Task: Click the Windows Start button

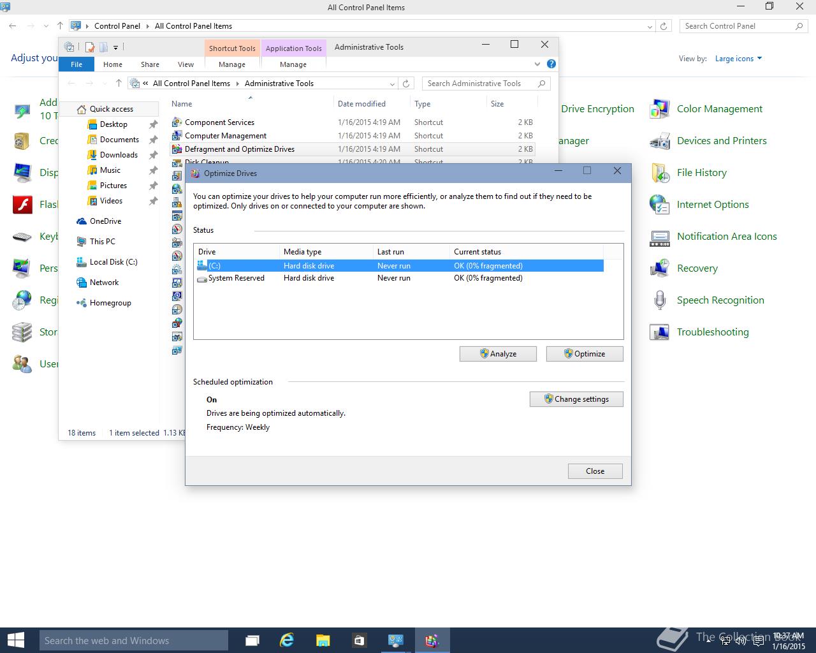Action: click(x=15, y=640)
